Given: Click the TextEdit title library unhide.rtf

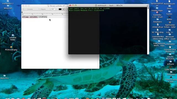Looking at the screenshot, I should (57, 6).
